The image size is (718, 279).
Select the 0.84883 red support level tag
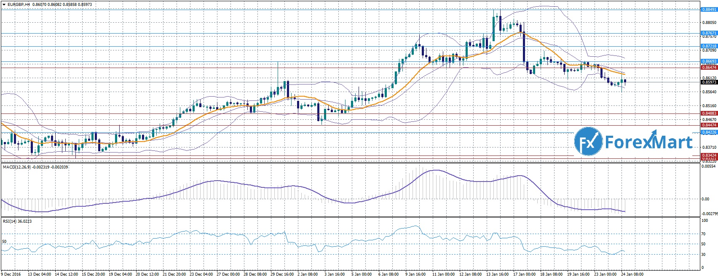709,113
